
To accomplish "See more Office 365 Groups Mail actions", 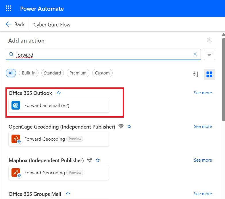I will point(203,194).
